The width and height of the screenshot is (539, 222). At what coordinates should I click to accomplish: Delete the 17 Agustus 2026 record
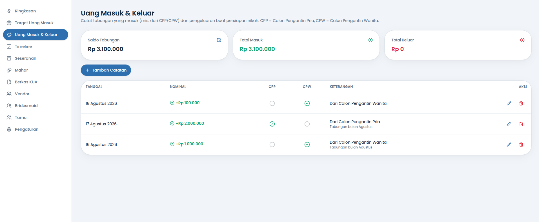coord(521,124)
